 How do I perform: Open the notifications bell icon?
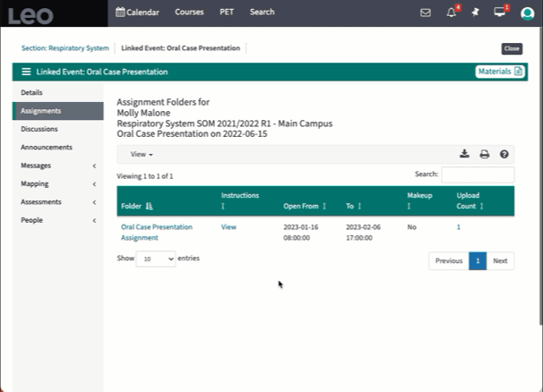click(451, 13)
